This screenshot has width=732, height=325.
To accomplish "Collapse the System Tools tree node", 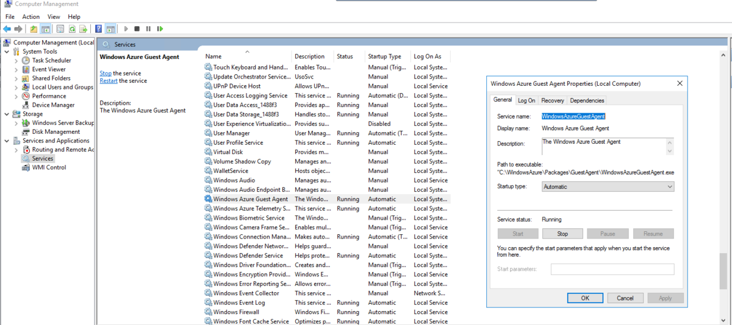I will pyautogui.click(x=7, y=52).
